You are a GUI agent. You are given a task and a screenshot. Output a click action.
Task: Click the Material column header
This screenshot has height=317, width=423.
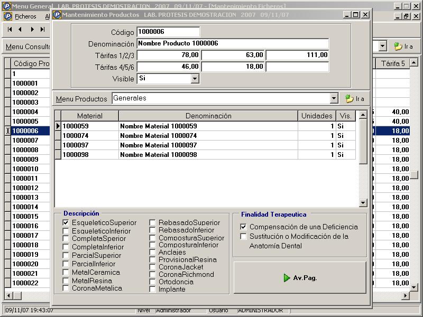(x=90, y=116)
